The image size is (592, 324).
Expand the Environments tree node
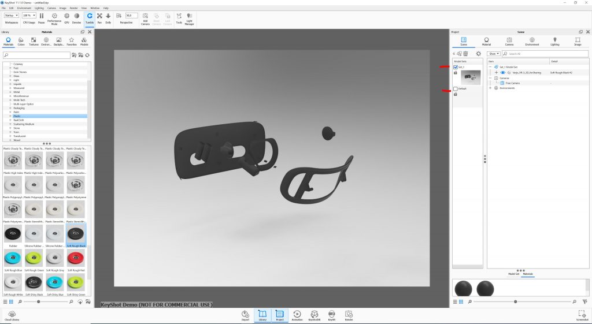490,88
